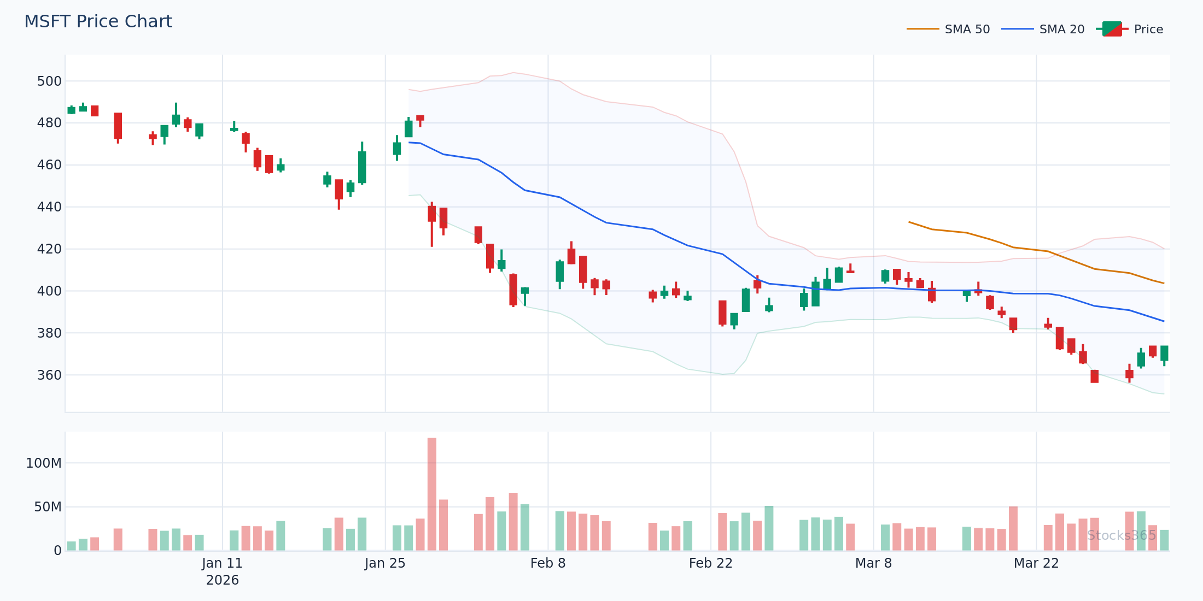Click the 100M volume axis label

pyautogui.click(x=44, y=464)
